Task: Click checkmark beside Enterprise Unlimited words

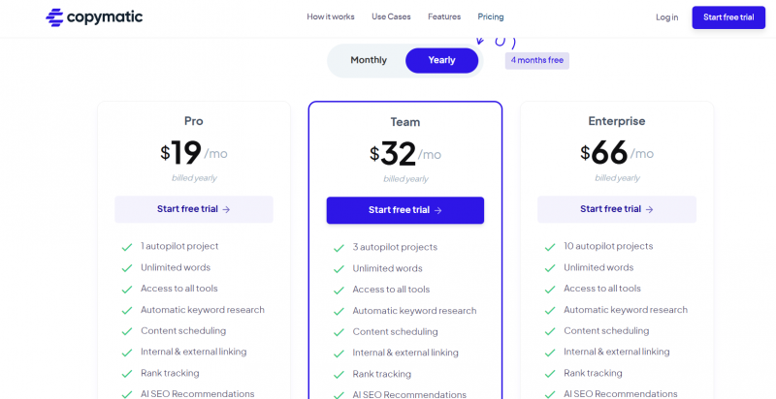Action: (550, 268)
